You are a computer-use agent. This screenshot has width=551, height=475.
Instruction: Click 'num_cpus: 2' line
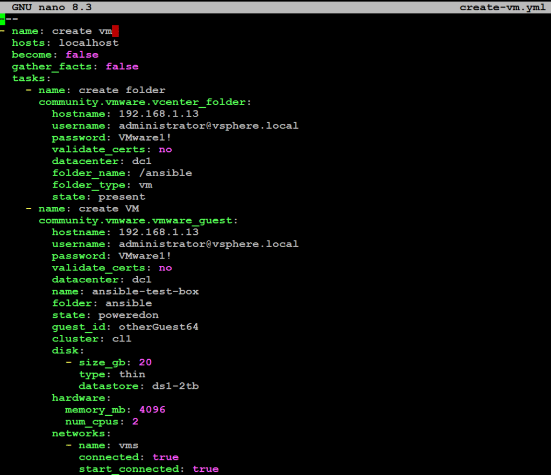coord(102,422)
